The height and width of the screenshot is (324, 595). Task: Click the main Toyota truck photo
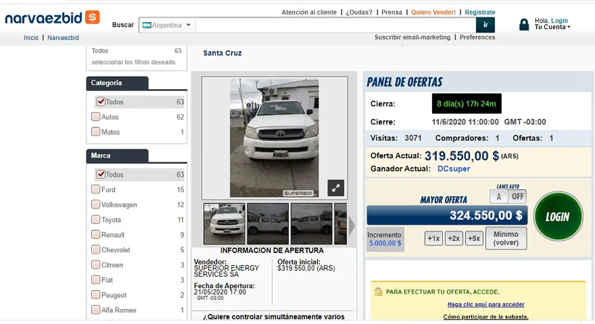click(274, 138)
